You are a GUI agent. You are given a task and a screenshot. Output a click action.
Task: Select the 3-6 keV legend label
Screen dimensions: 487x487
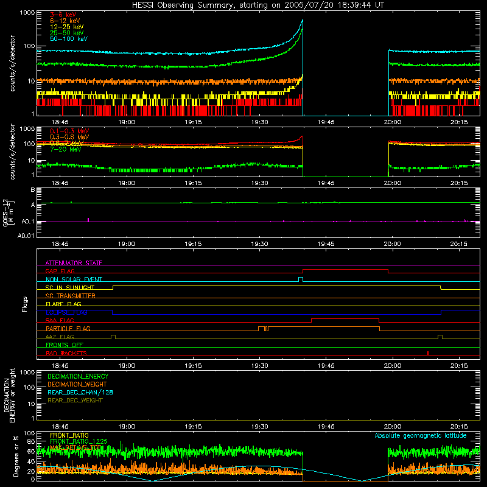click(x=63, y=15)
